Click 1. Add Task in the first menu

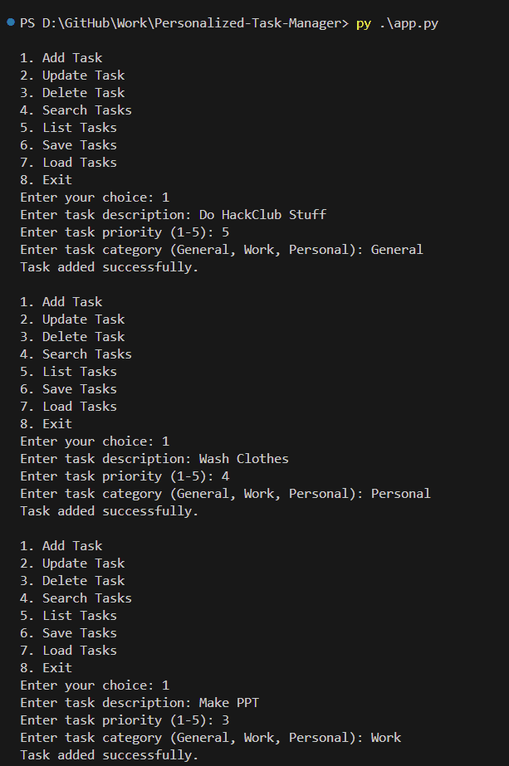coord(61,58)
